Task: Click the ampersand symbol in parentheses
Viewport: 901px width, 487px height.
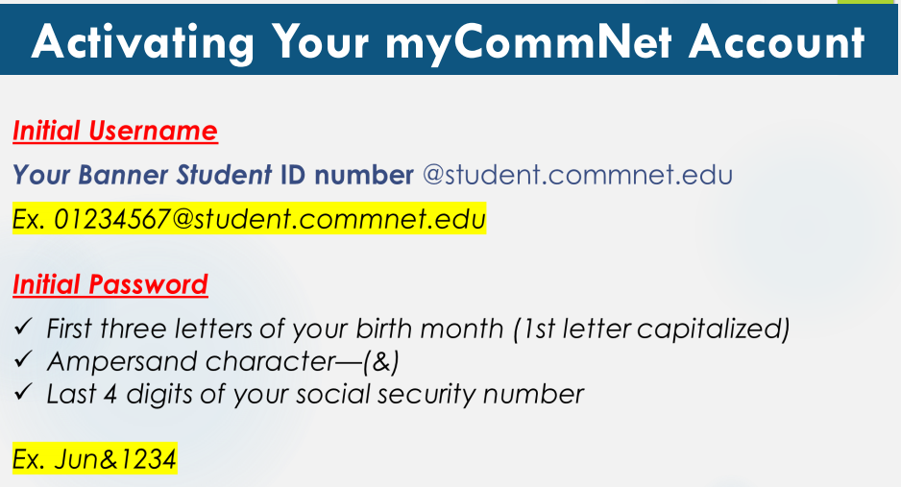Action: [x=381, y=362]
